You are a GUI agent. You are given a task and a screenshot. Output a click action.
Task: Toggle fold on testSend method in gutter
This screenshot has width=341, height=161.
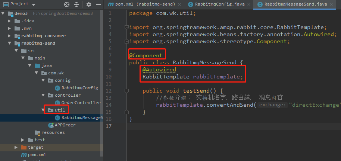pos(126,91)
